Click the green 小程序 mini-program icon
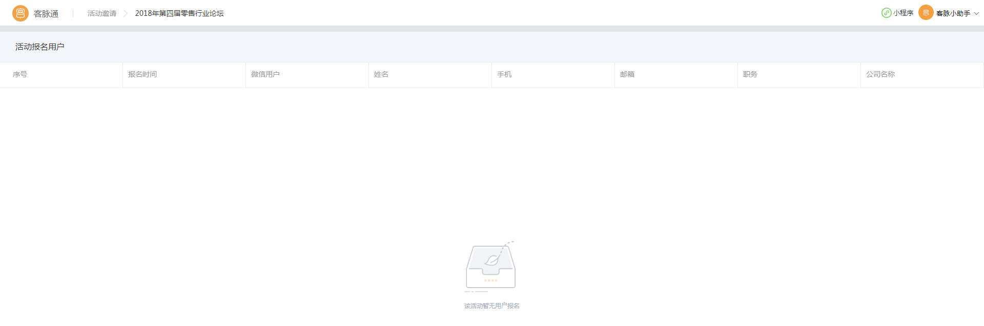Image resolution: width=984 pixels, height=326 pixels. point(886,13)
